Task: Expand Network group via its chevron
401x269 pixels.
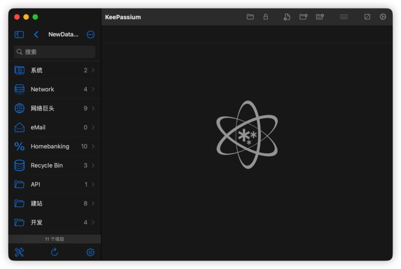Action: 93,89
